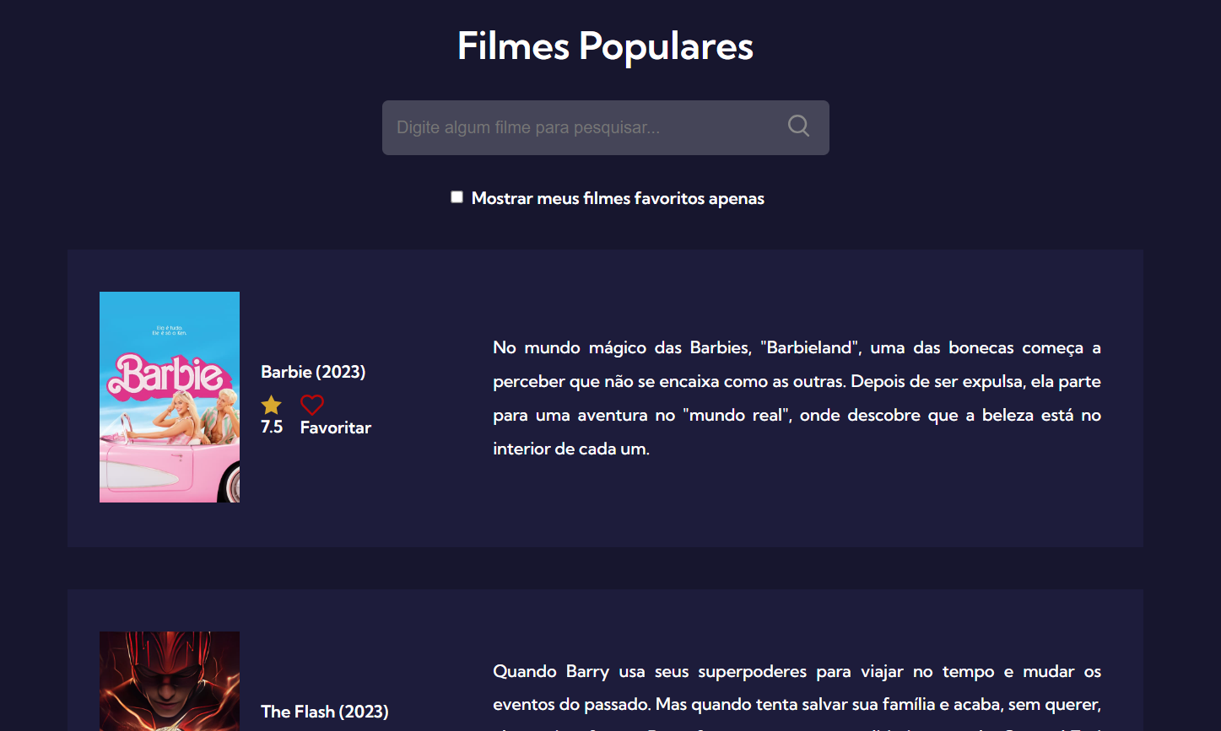The width and height of the screenshot is (1221, 731).
Task: Click the Barbie synopsis paragraph
Action: (x=797, y=398)
